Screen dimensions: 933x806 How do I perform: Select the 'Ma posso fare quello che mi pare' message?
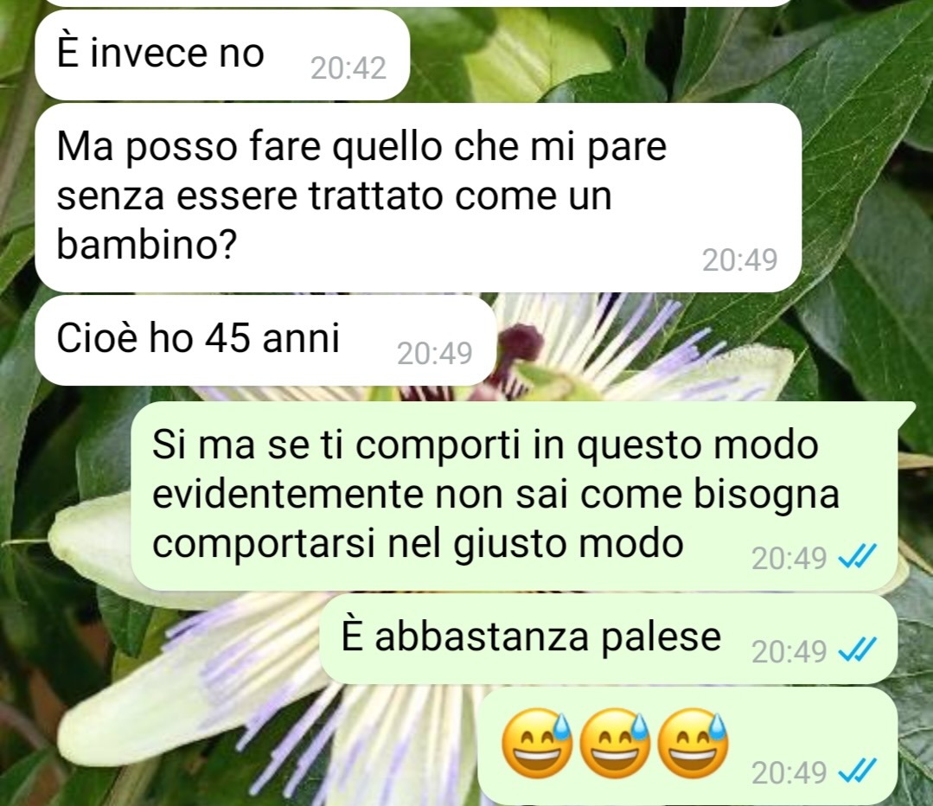[418, 198]
